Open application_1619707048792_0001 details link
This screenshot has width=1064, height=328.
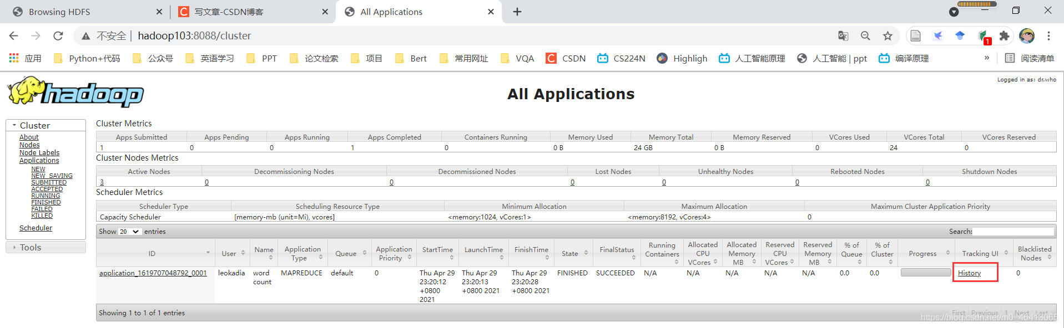[153, 273]
